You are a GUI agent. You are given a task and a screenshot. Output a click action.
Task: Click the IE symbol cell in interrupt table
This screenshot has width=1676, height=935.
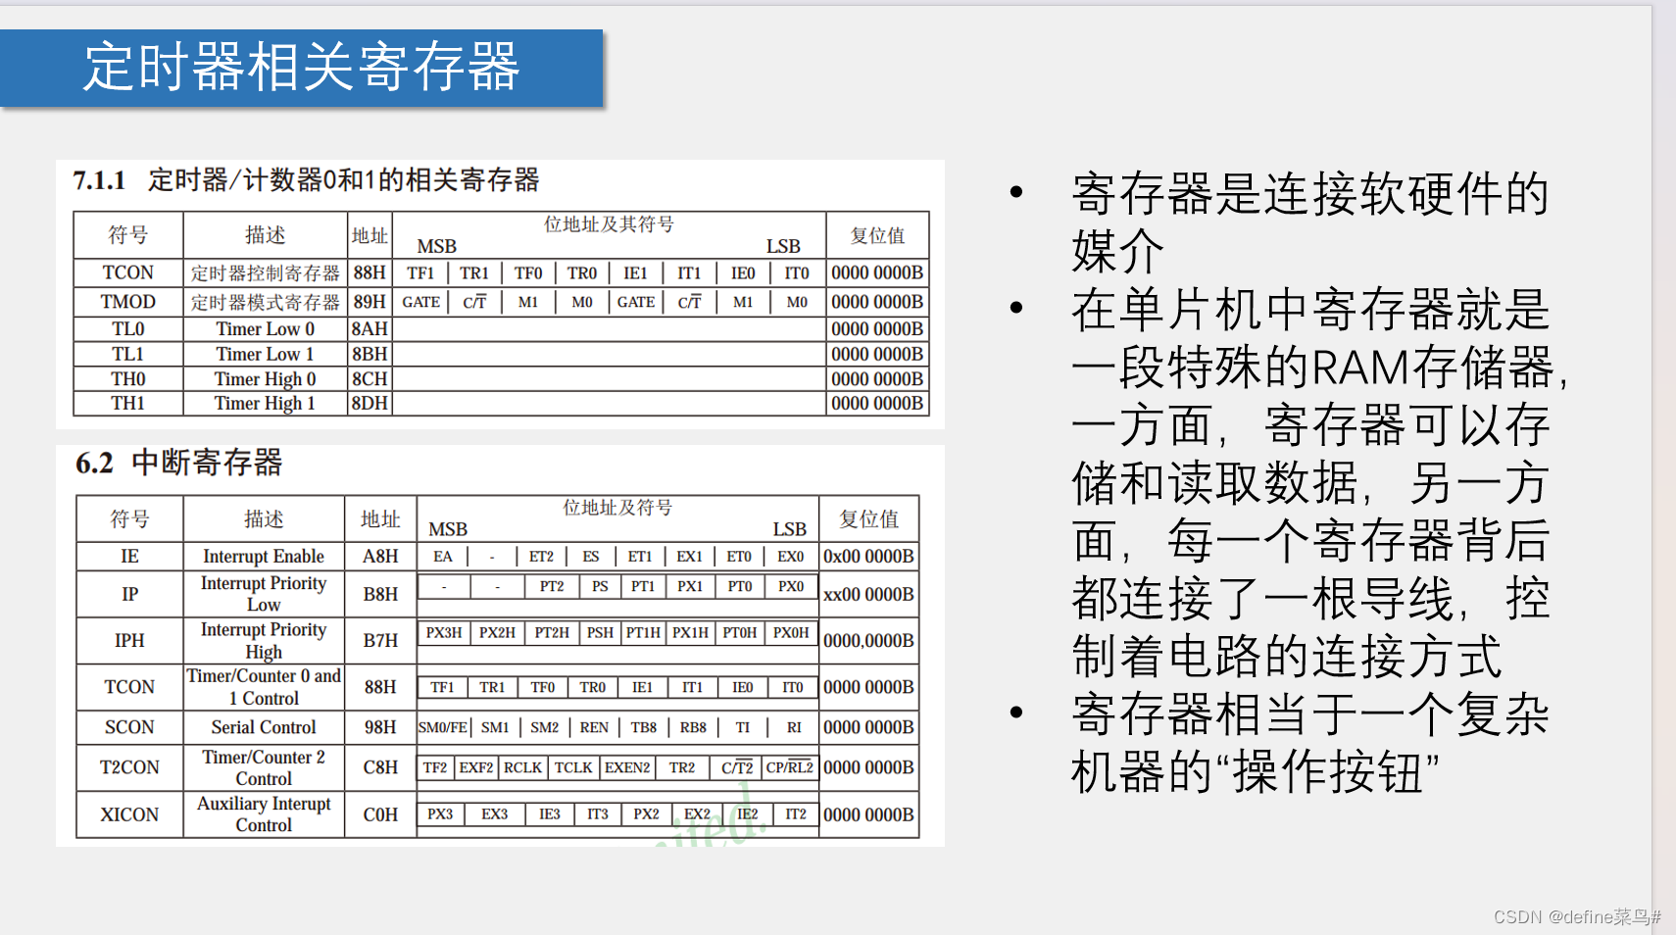(129, 556)
